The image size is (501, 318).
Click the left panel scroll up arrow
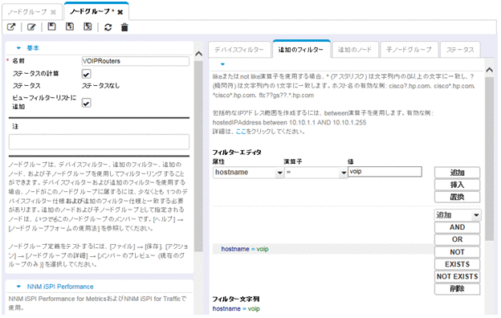pos(198,54)
